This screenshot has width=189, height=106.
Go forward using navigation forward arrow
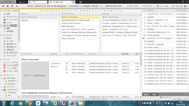point(24,2)
